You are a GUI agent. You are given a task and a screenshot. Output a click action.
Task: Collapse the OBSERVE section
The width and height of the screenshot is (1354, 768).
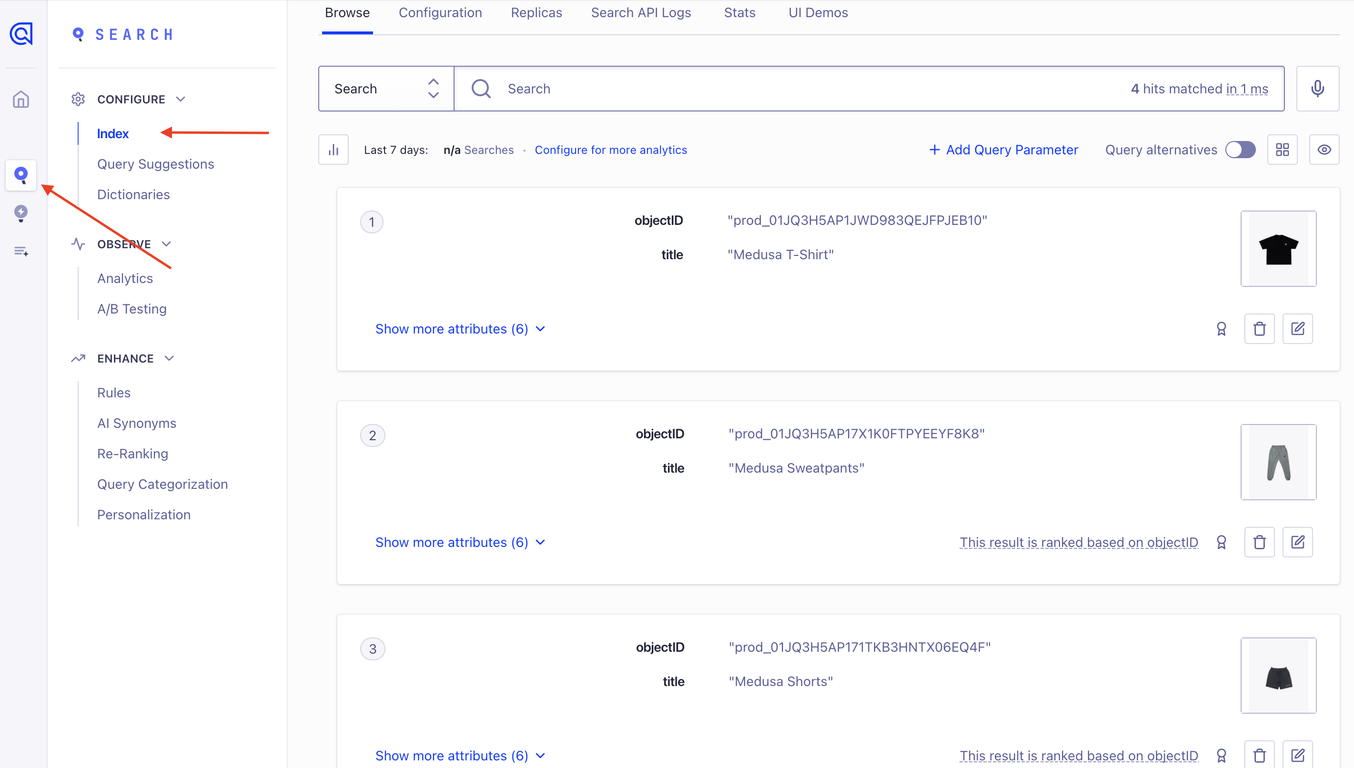coord(167,244)
